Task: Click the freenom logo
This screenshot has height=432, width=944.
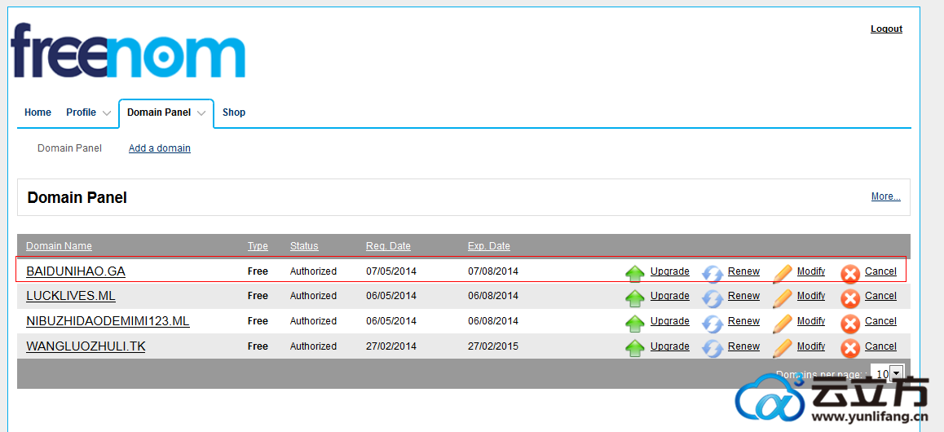Action: tap(128, 51)
